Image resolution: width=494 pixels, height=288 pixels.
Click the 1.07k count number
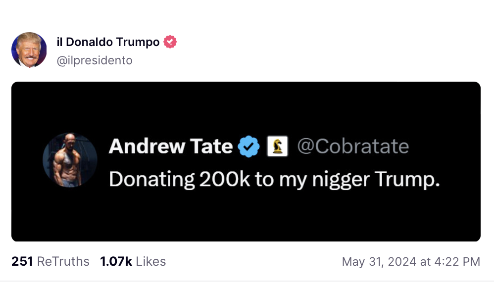pos(116,261)
